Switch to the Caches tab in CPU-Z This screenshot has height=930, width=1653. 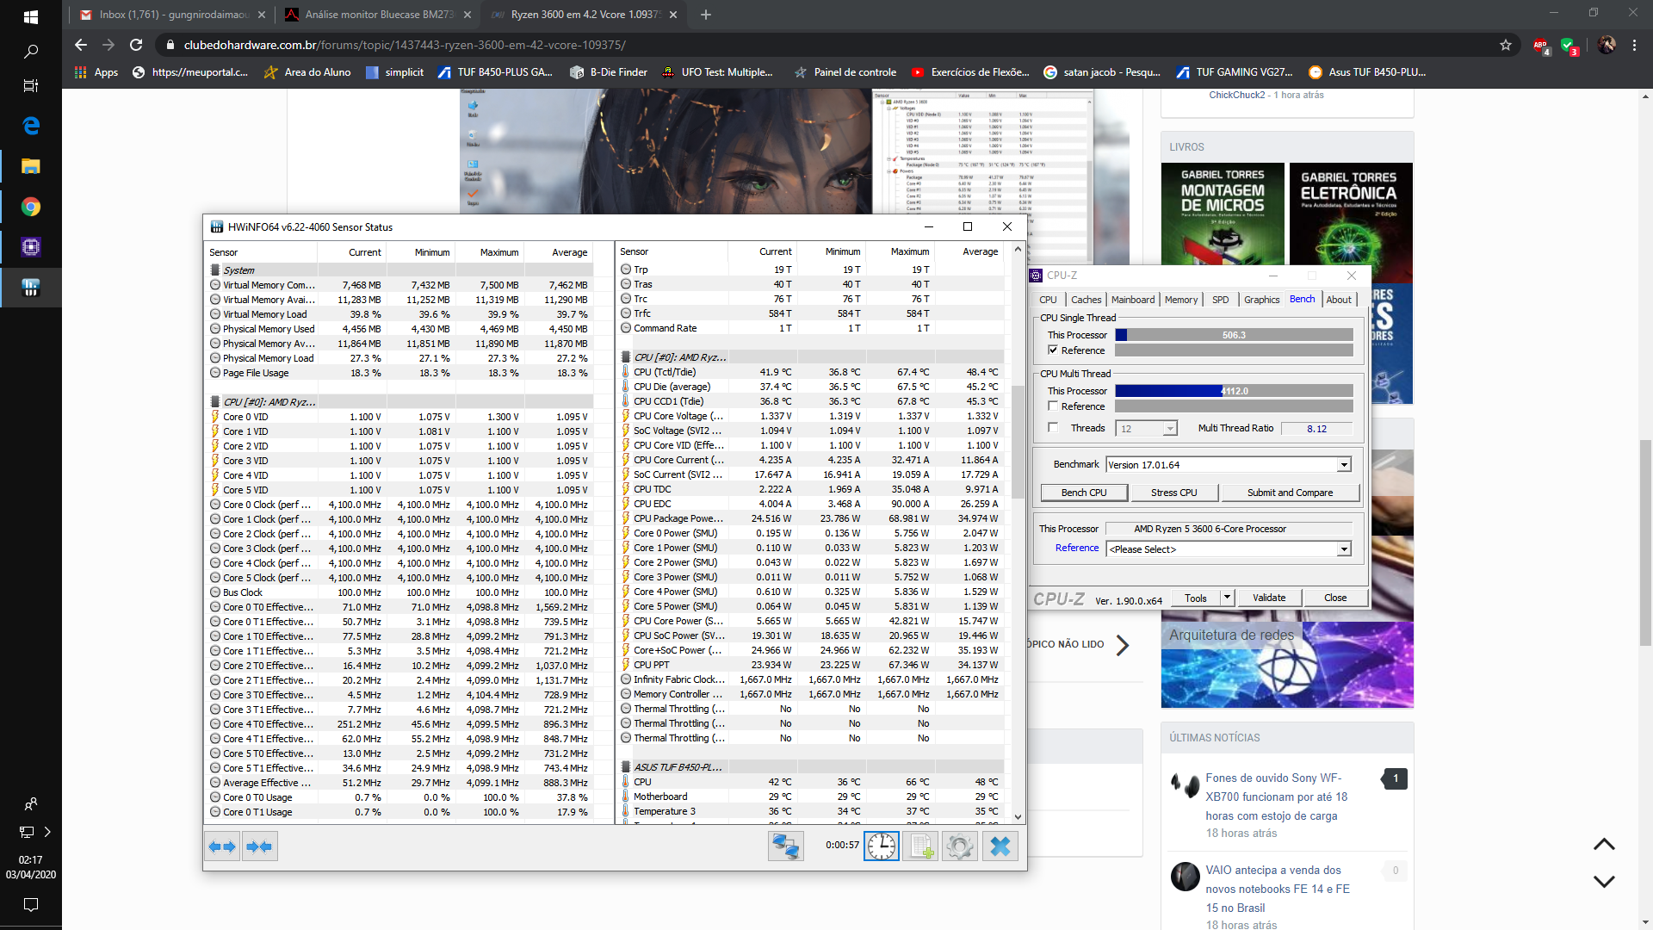tap(1086, 300)
